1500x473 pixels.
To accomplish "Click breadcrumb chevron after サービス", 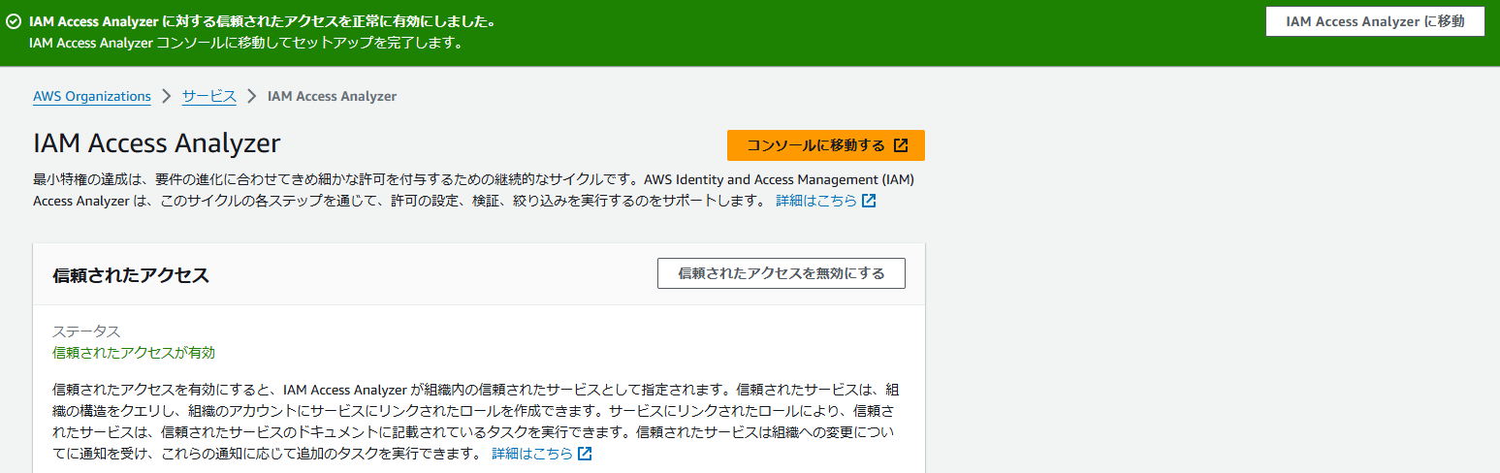I will coord(252,96).
